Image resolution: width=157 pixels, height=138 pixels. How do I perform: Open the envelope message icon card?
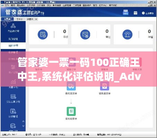(85, 34)
